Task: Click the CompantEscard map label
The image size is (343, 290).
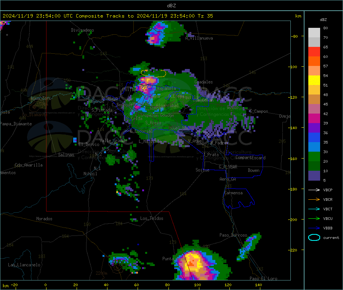Action: pyautogui.click(x=250, y=158)
